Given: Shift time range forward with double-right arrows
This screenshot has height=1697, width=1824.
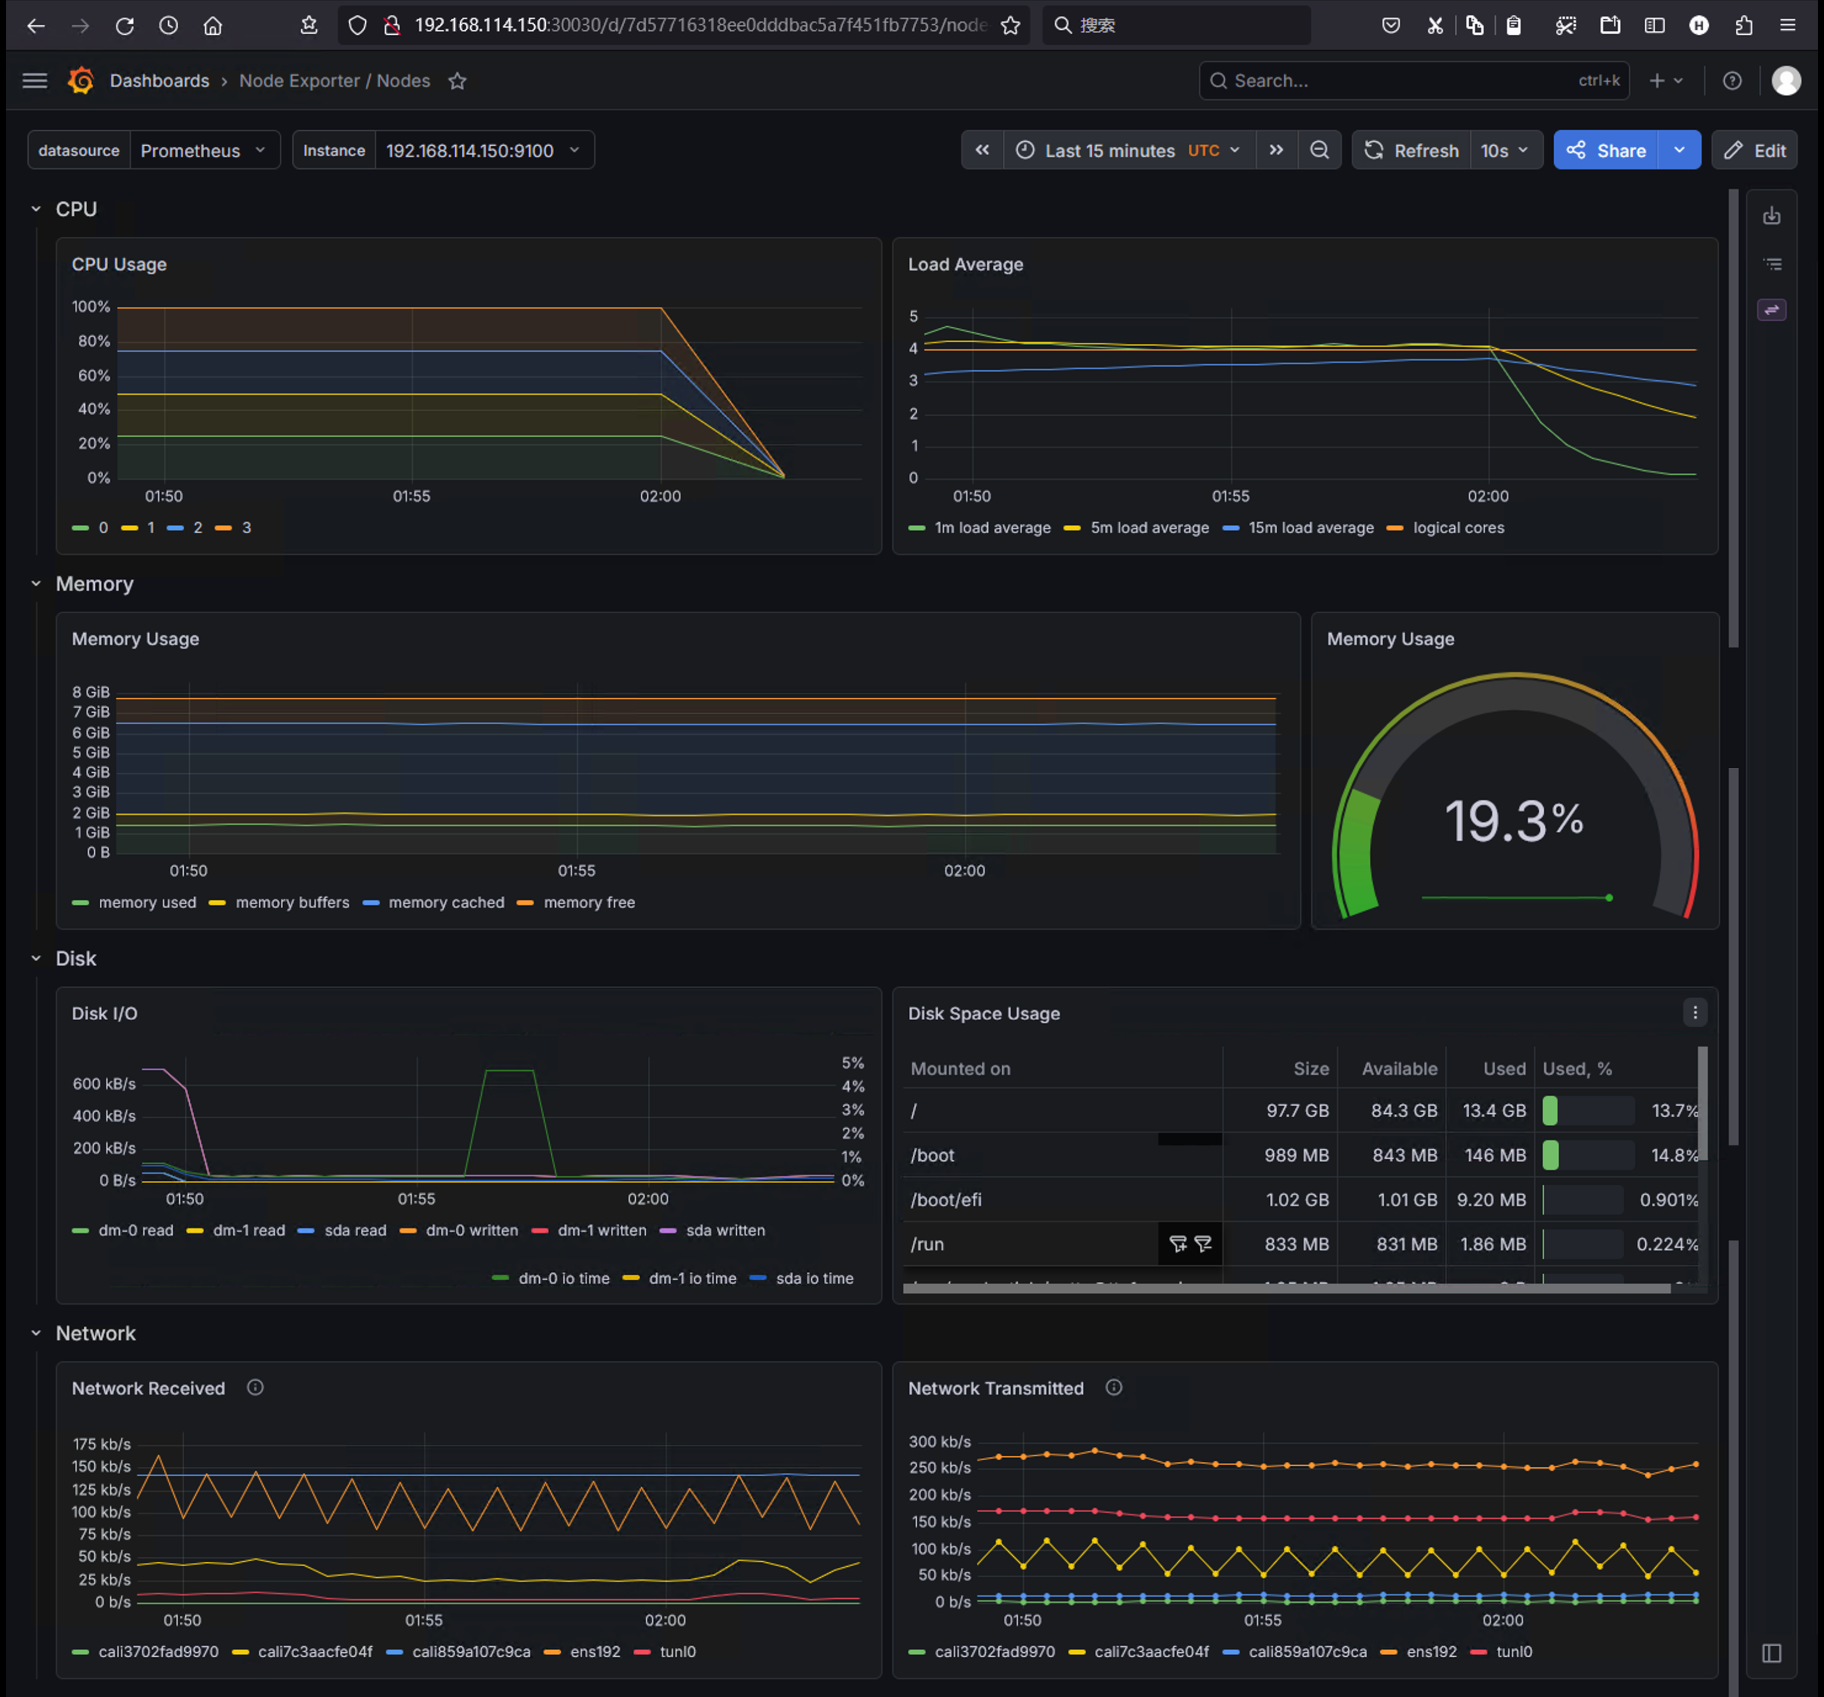Looking at the screenshot, I should pyautogui.click(x=1276, y=151).
